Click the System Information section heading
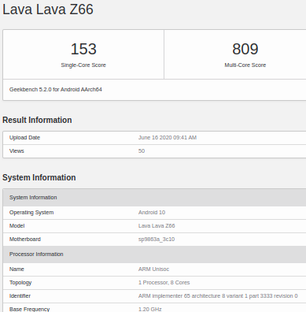The height and width of the screenshot is (312, 306). (x=39, y=177)
